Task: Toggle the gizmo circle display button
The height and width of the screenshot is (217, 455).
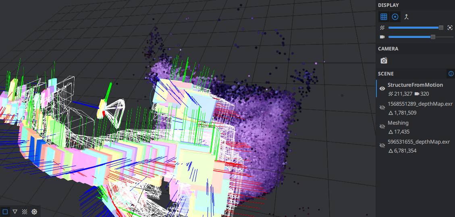Action: [395, 17]
